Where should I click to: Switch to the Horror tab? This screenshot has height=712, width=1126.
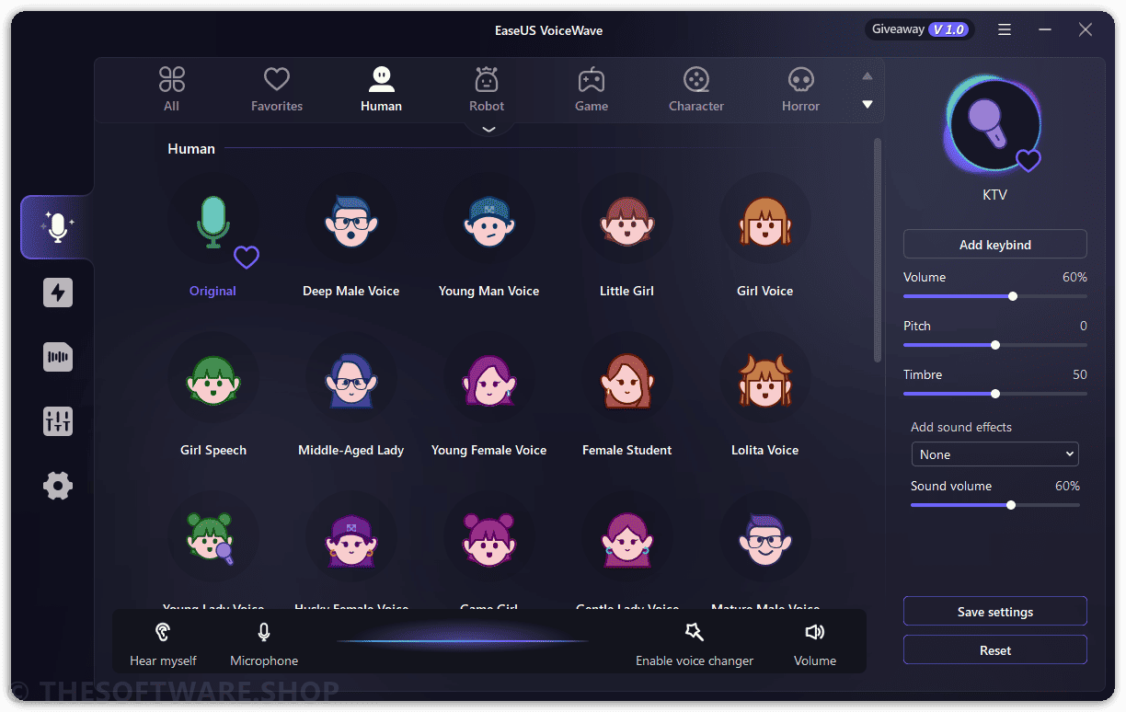tap(801, 89)
